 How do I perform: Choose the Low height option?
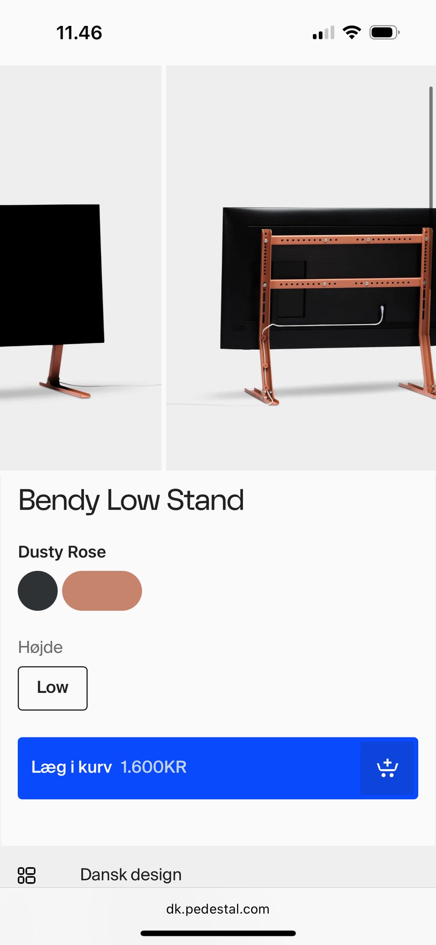pos(53,688)
